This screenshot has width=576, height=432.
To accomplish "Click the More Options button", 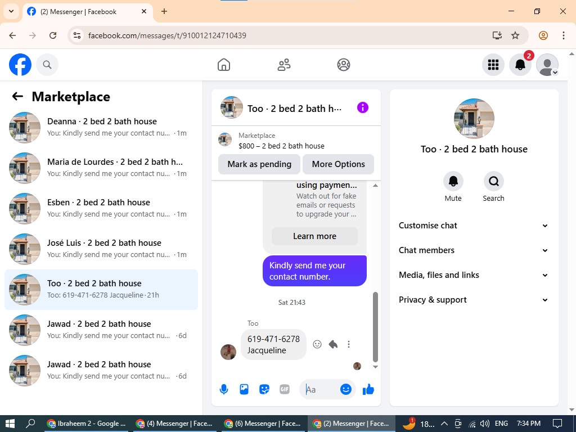I will (x=338, y=164).
